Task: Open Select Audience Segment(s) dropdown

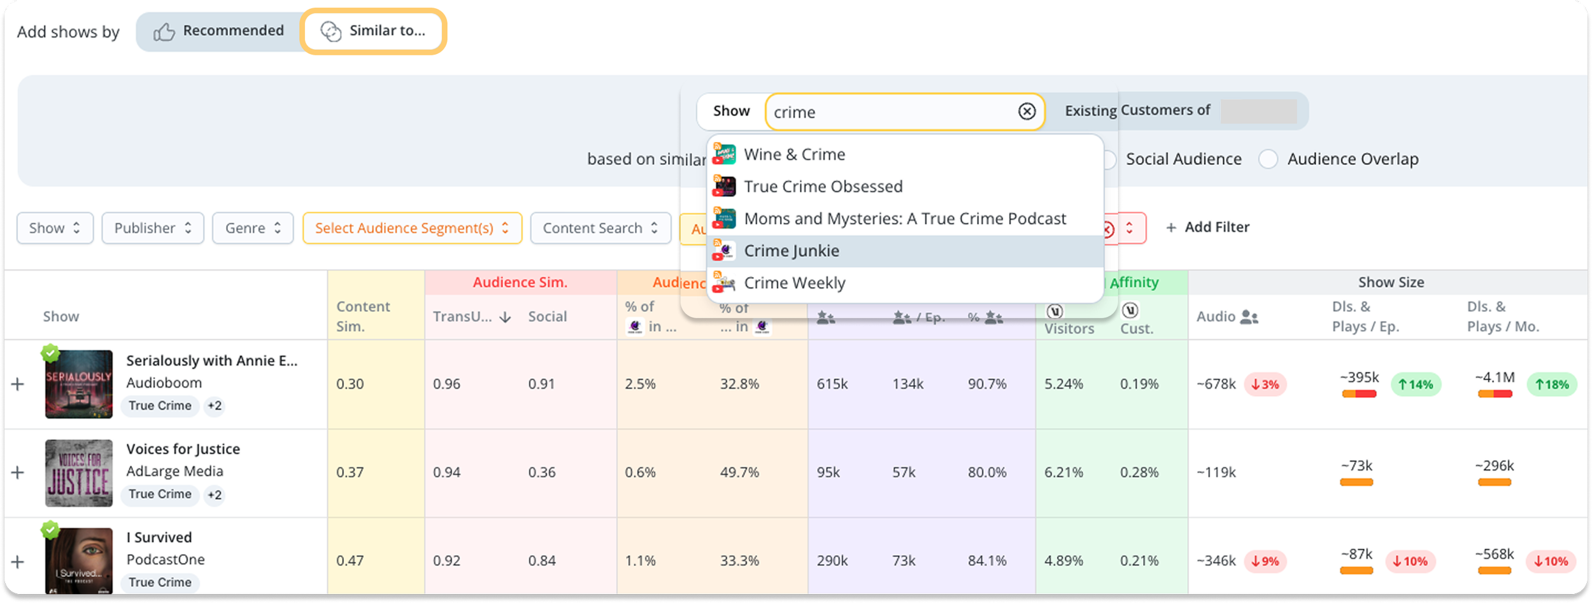Action: (412, 228)
